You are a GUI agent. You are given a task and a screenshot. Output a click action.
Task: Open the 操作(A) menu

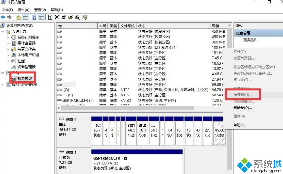pyautogui.click(x=23, y=10)
